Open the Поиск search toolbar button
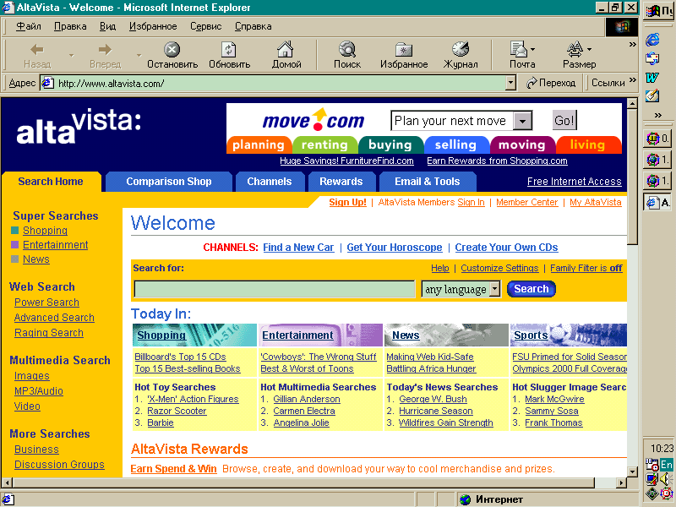Viewport: 676px width, 507px height. pyautogui.click(x=347, y=55)
